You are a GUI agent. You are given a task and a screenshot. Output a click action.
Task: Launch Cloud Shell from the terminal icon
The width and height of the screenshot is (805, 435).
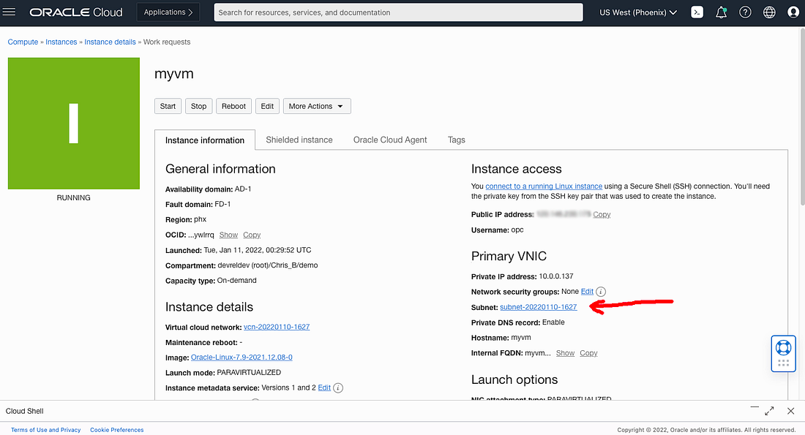[x=697, y=12]
